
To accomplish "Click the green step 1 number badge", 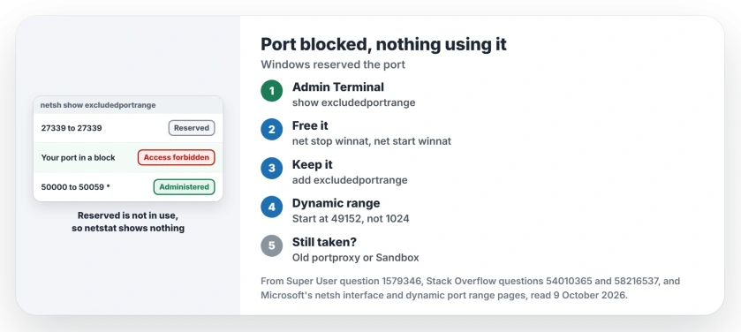I will click(x=272, y=91).
